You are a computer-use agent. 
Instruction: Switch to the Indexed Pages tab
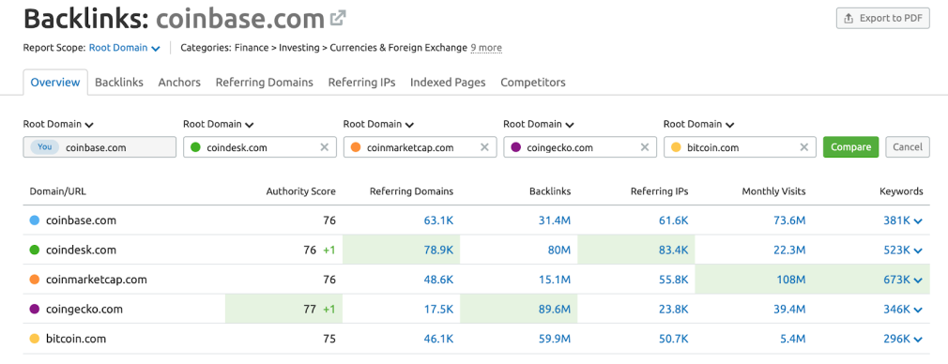point(448,83)
